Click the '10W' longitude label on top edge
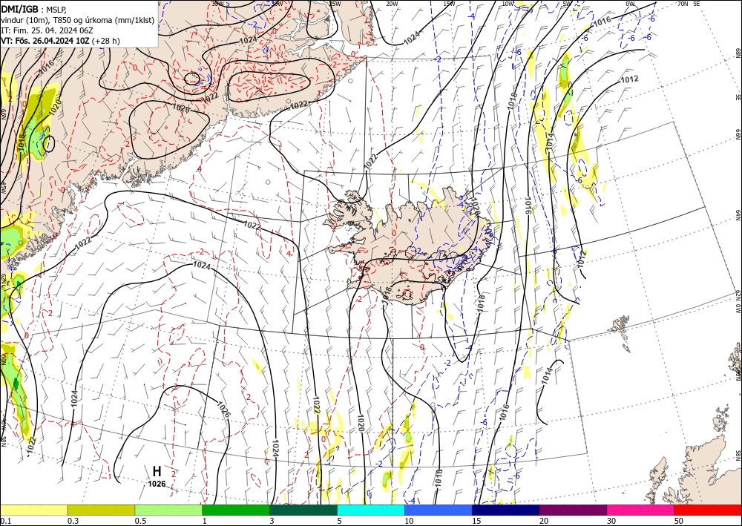742x526 pixels. click(x=508, y=4)
